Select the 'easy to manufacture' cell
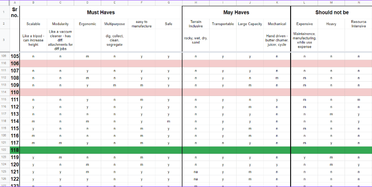Viewport: 372px width, 187px height. tap(142, 24)
